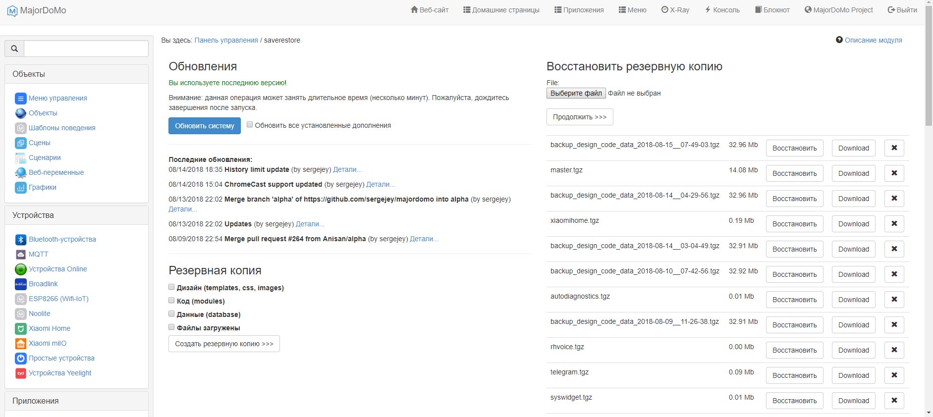Click the Устройства Yeelight icon
The height and width of the screenshot is (417, 933).
click(x=20, y=373)
